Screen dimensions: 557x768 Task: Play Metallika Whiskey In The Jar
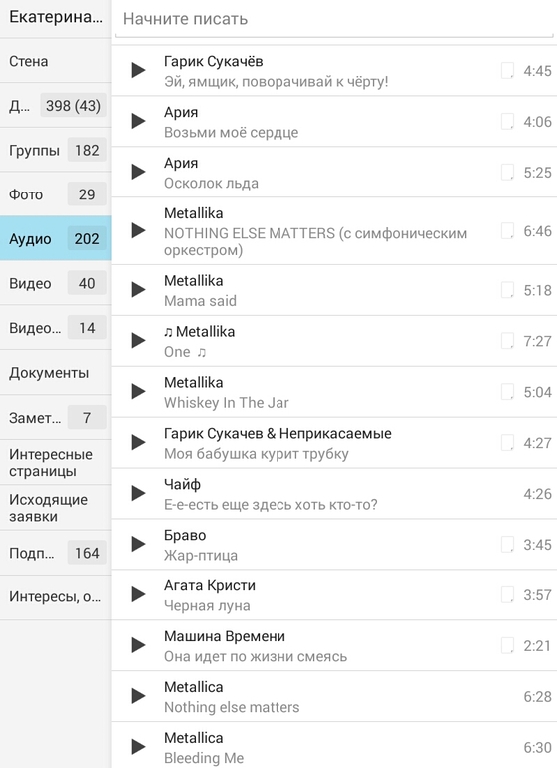click(139, 391)
